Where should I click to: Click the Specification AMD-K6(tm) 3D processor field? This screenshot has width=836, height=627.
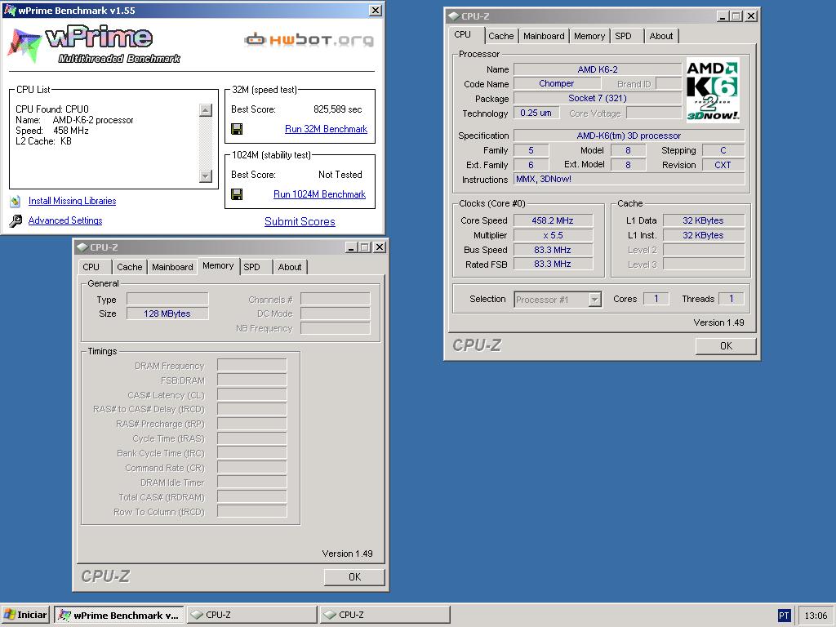(x=629, y=136)
